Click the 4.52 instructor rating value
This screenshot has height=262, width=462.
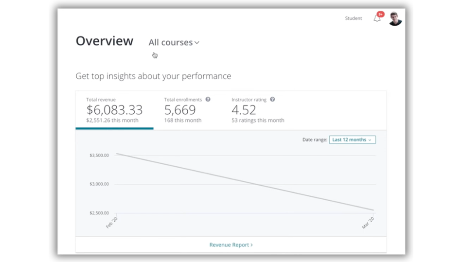[244, 110]
